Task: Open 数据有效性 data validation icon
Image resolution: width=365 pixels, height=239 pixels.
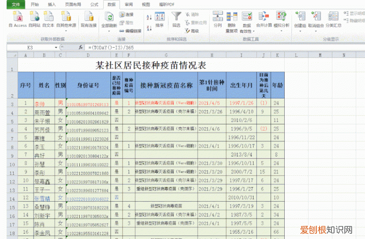Action: (247, 17)
